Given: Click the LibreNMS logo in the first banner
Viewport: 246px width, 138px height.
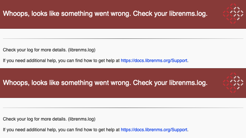Looking at the screenshot, I should pyautogui.click(x=233, y=14).
